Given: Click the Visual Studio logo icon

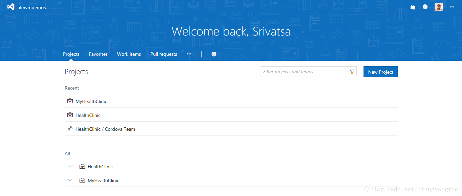Looking at the screenshot, I should pyautogui.click(x=11, y=7).
